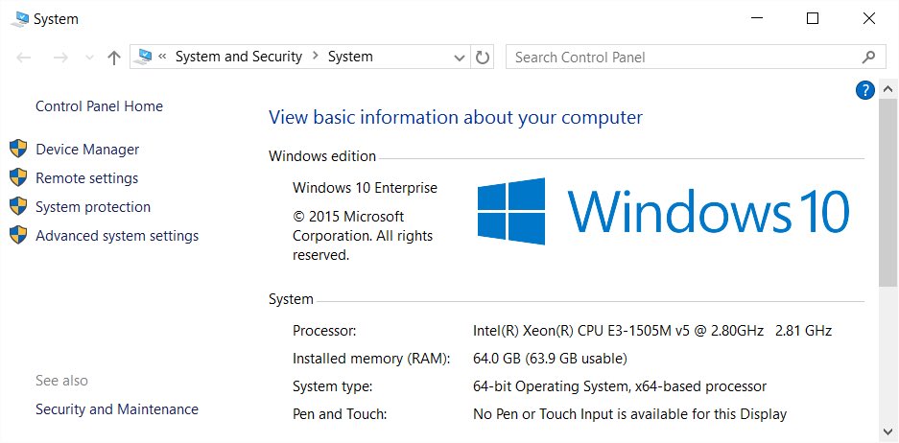899x443 pixels.
Task: Click the Back navigation arrow
Action: pyautogui.click(x=24, y=58)
